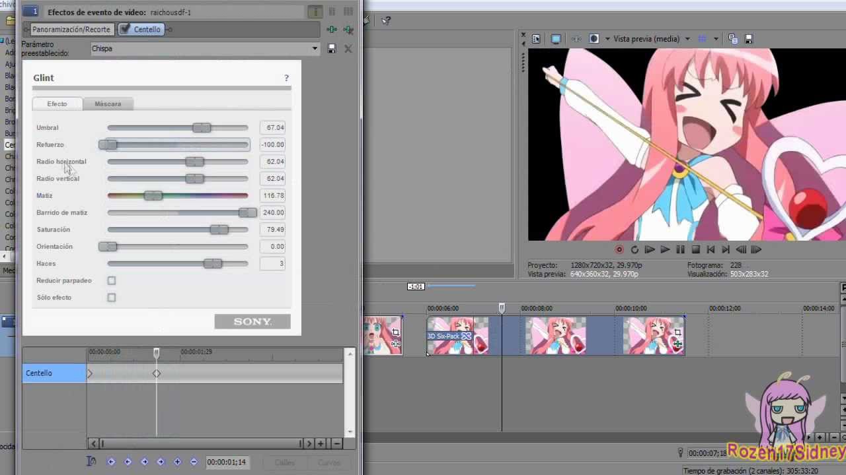Delete the keyframe with minus diamond
This screenshot has width=846, height=475.
click(x=194, y=462)
